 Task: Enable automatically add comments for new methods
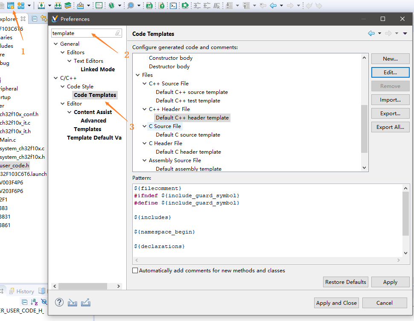pyautogui.click(x=135, y=271)
